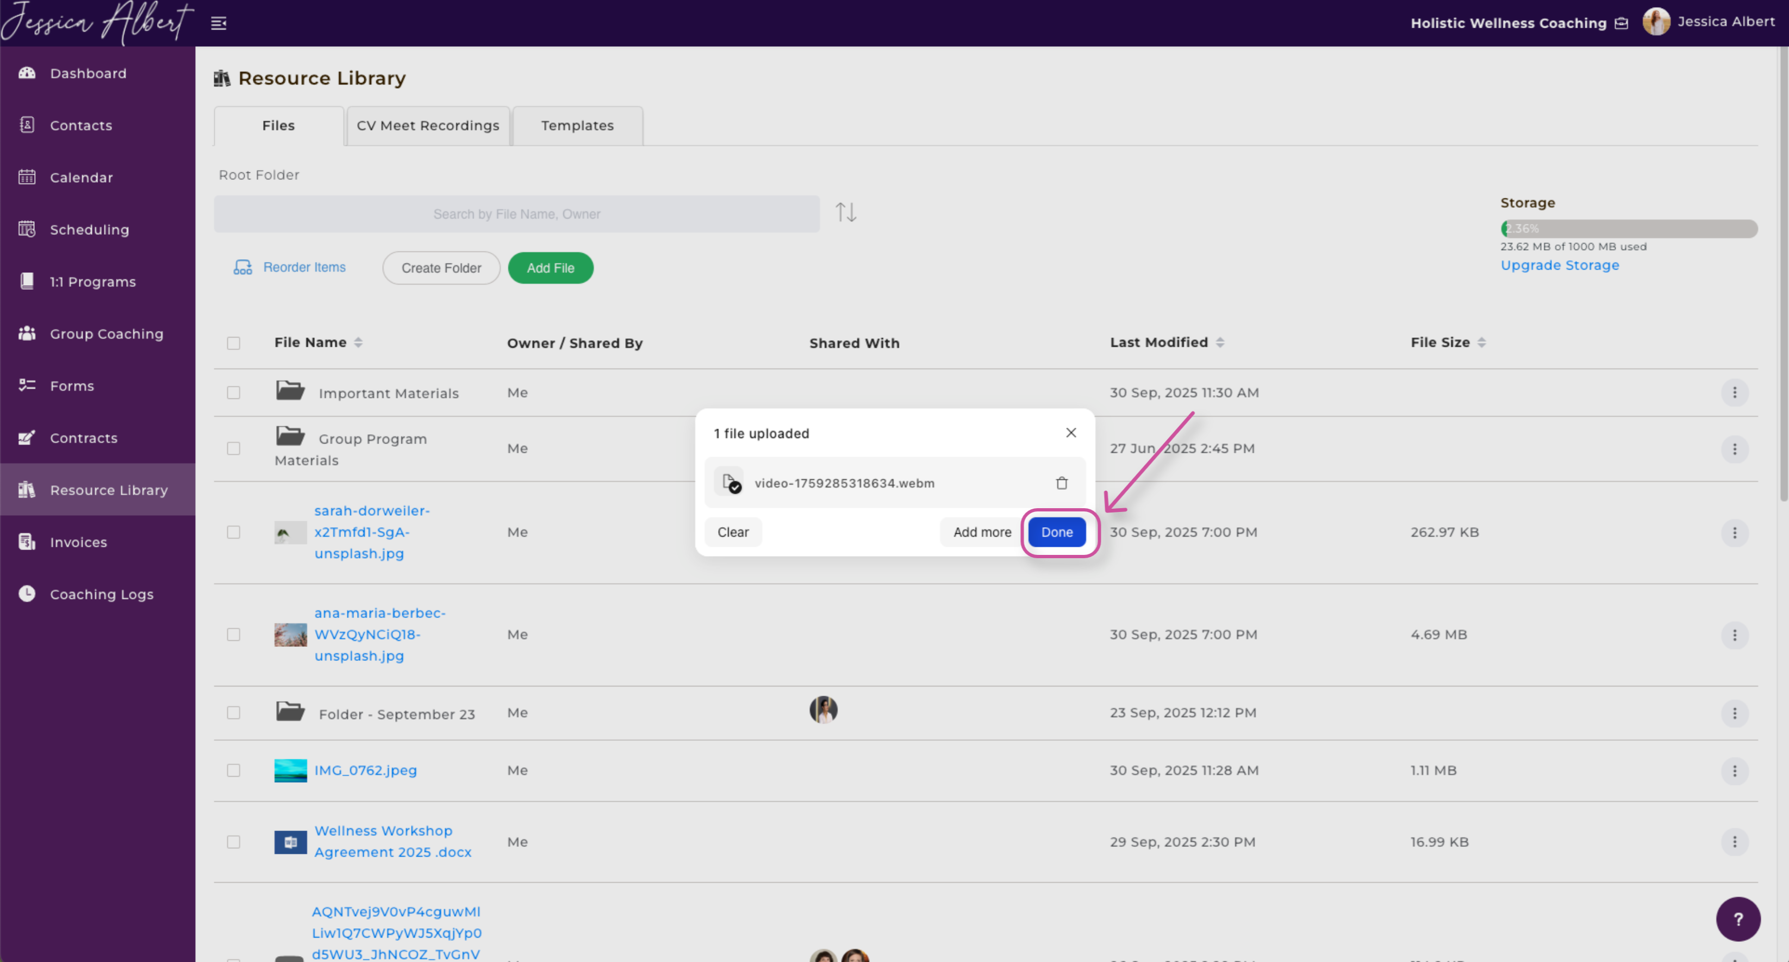Screen dimensions: 1789x962
Task: Click the Reorder Items icon
Action: click(x=242, y=267)
